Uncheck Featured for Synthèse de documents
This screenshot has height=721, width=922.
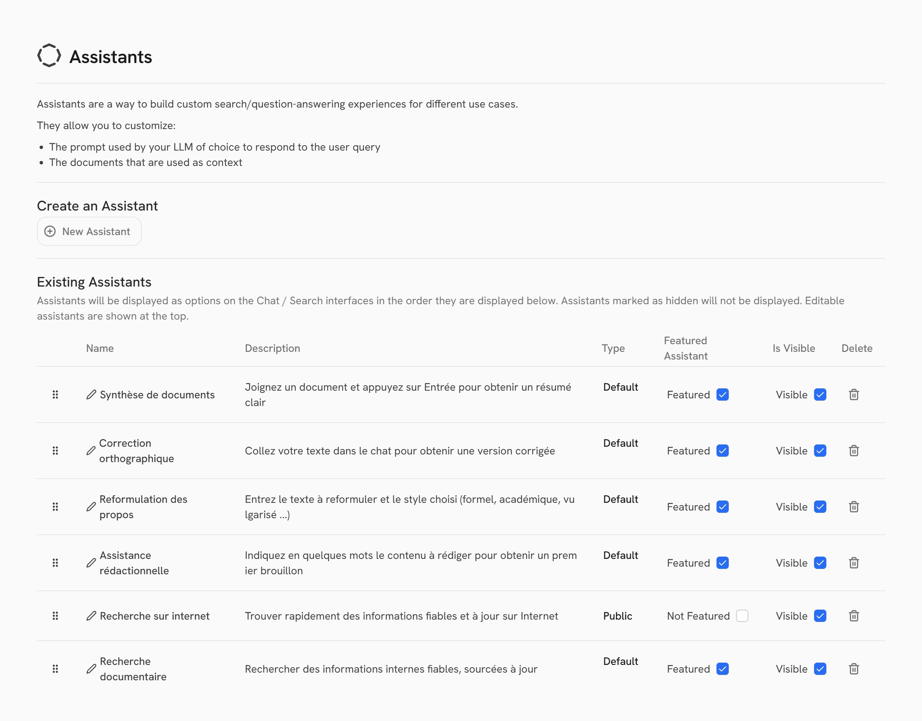pos(722,395)
